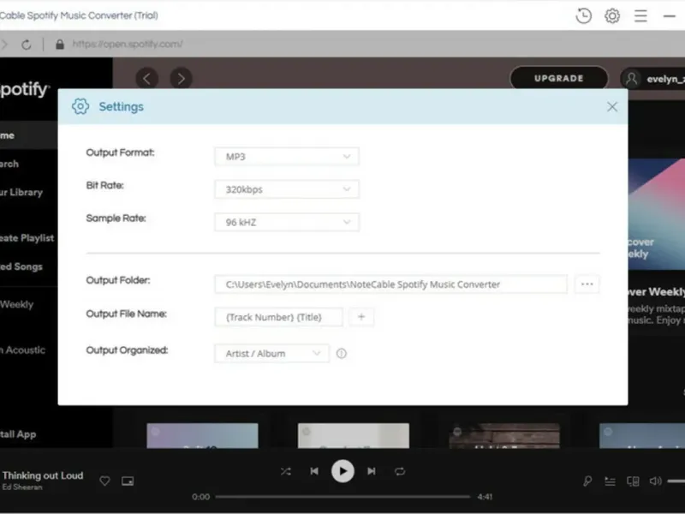
Task: Click Install App in sidebar
Action: 18,434
